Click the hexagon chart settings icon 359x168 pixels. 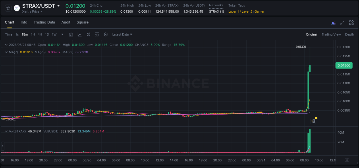coord(106,34)
